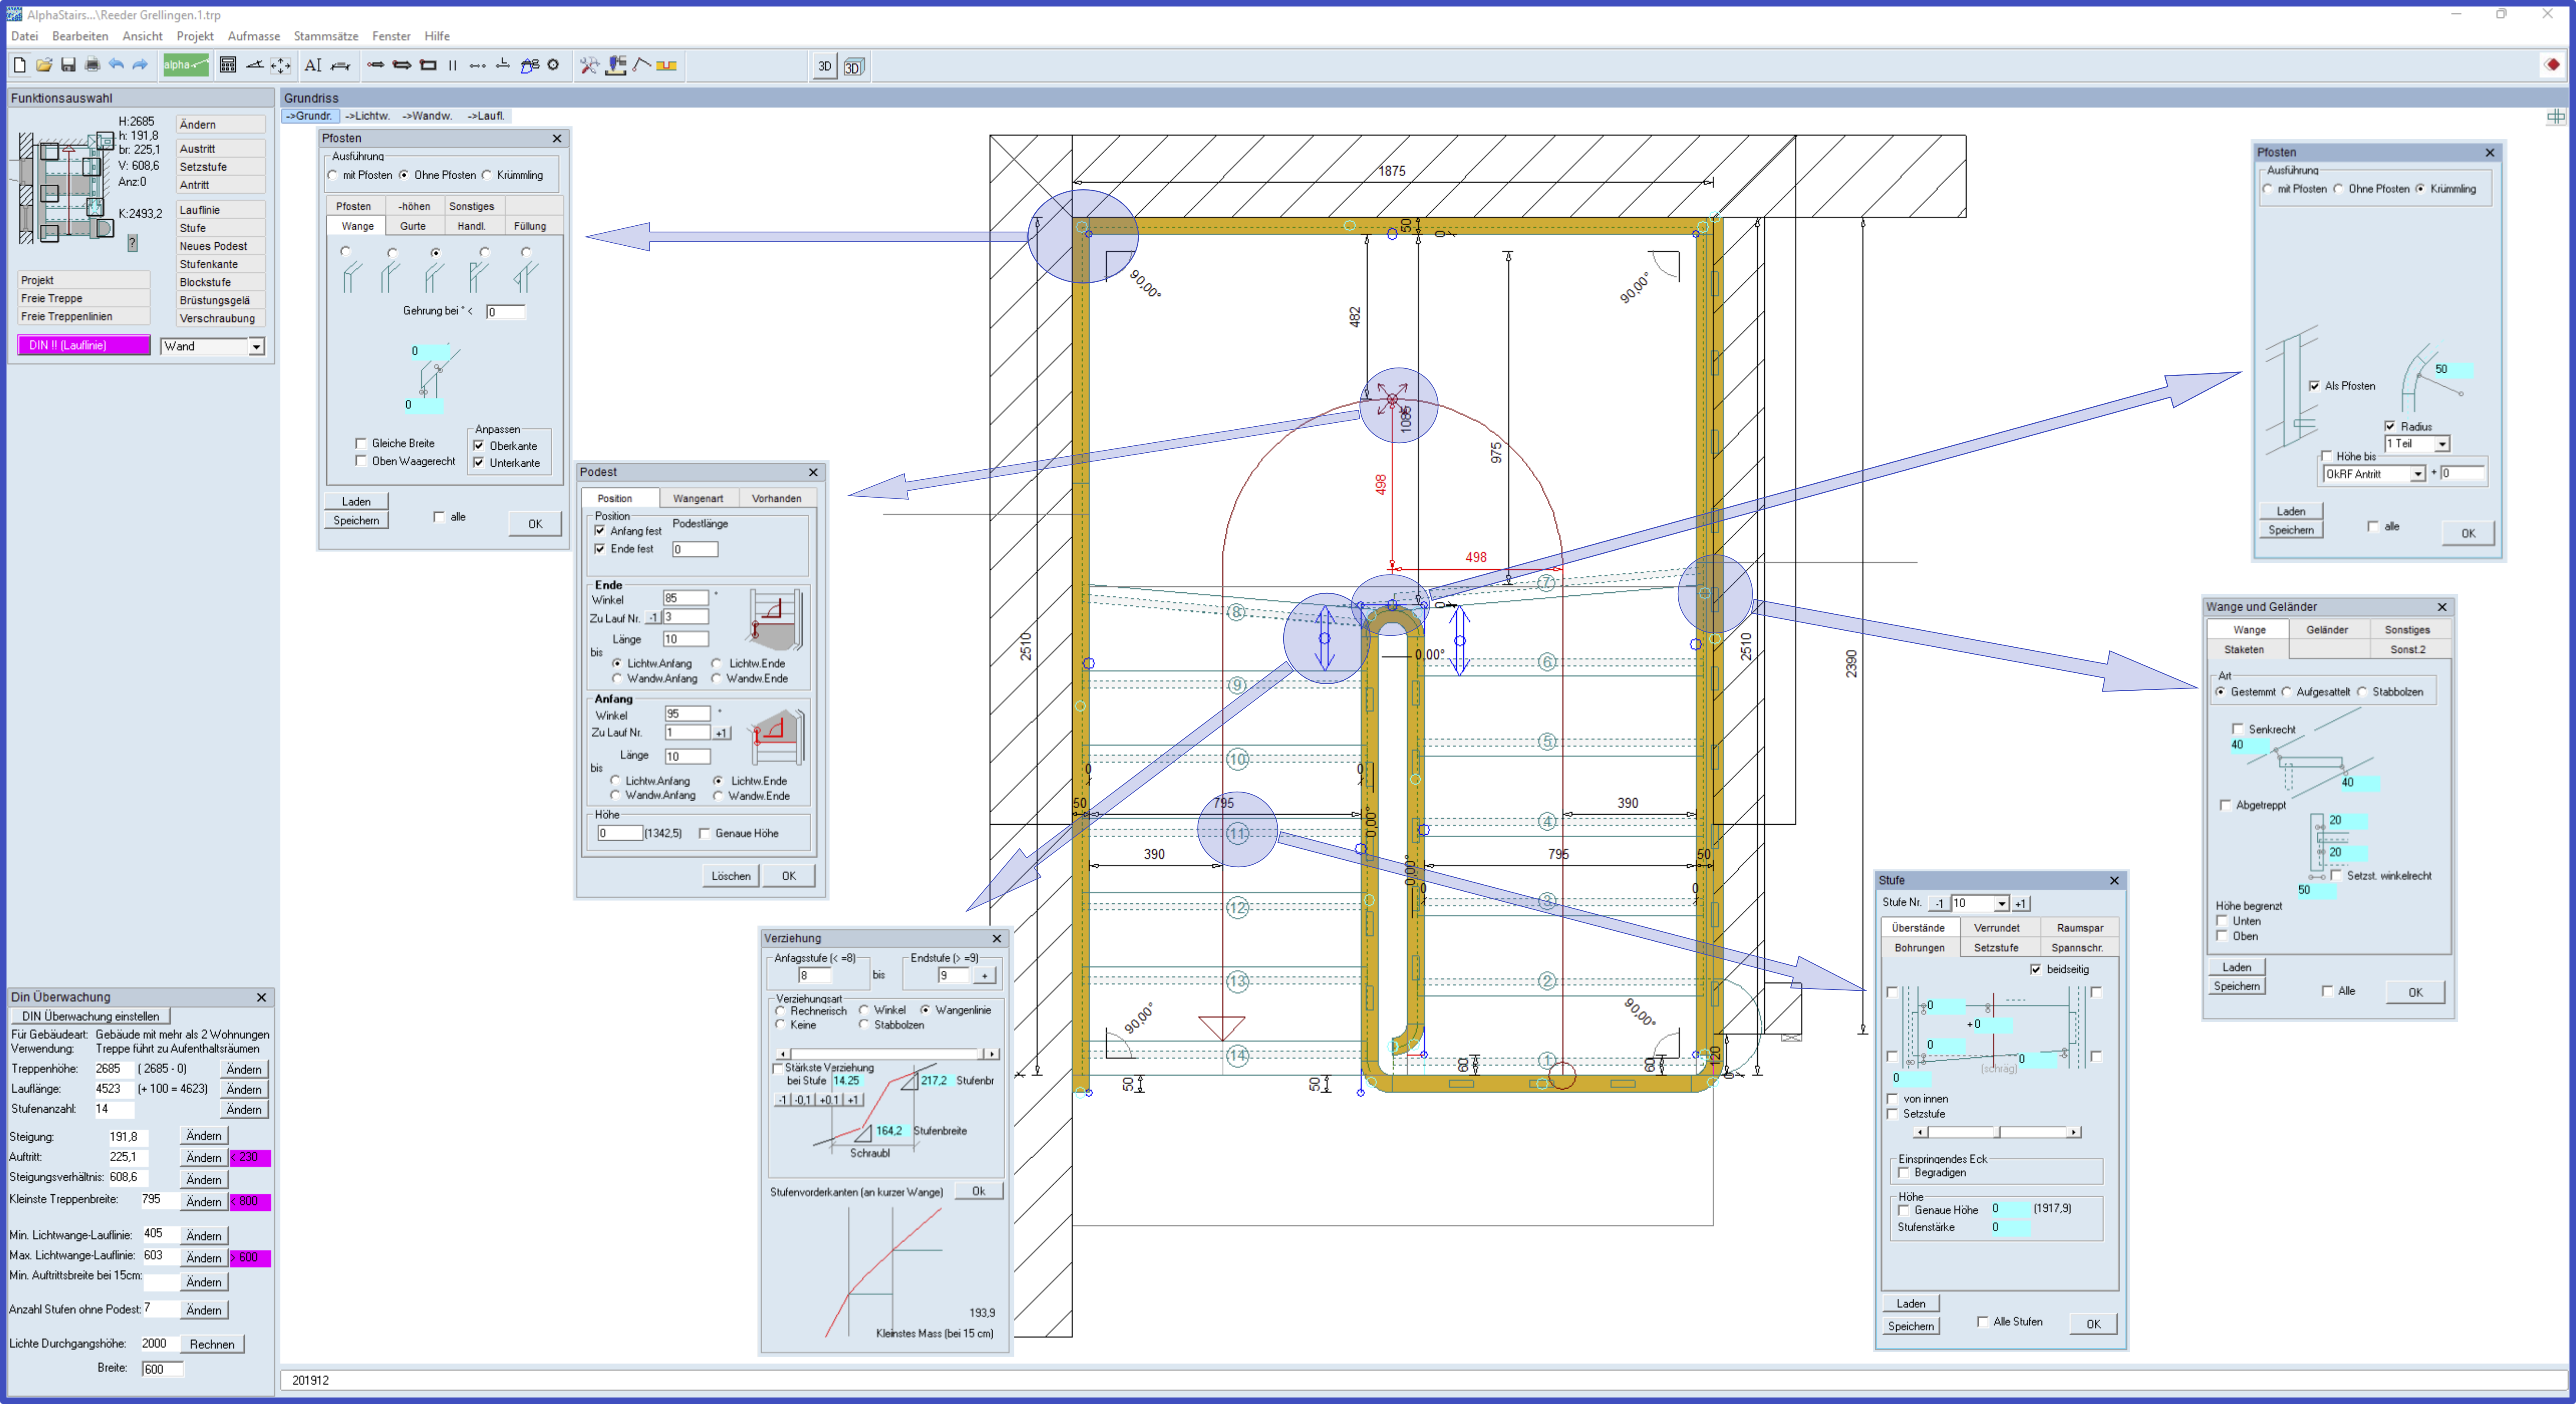Switch to flat 3D view button
This screenshot has width=2576, height=1404.
825,66
